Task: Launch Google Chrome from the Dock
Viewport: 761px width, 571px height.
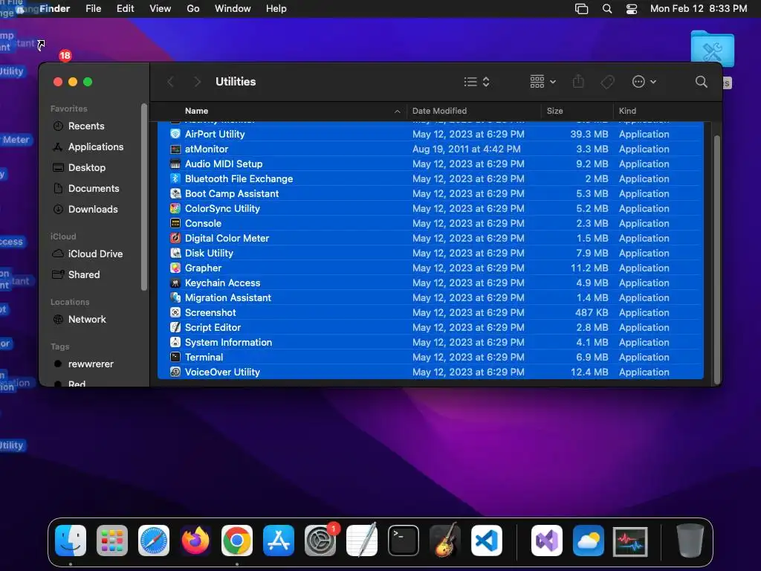Action: coord(237,541)
